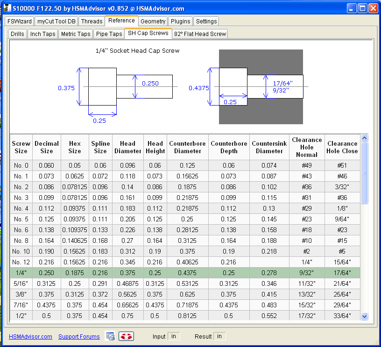Select the Pipe Taps sub-tab

pyautogui.click(x=109, y=34)
